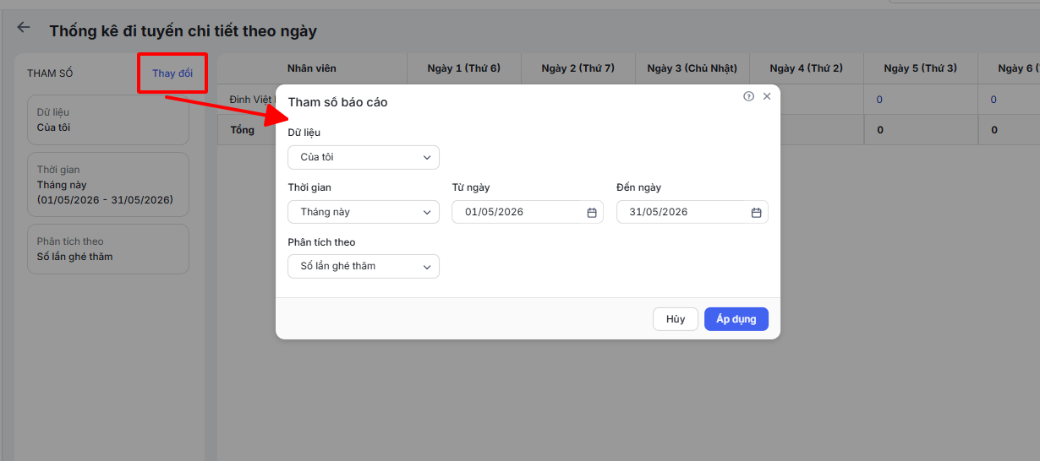Open calendar icon in Đến ngày field
1040x461 pixels.
coord(756,213)
